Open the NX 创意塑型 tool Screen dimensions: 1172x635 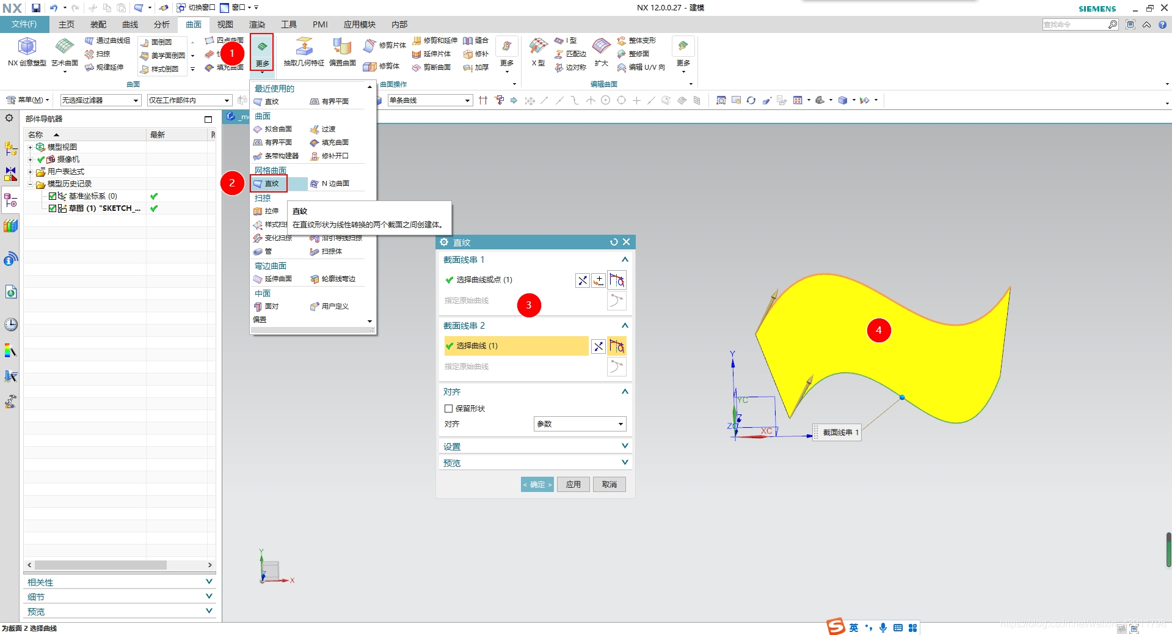click(x=27, y=52)
